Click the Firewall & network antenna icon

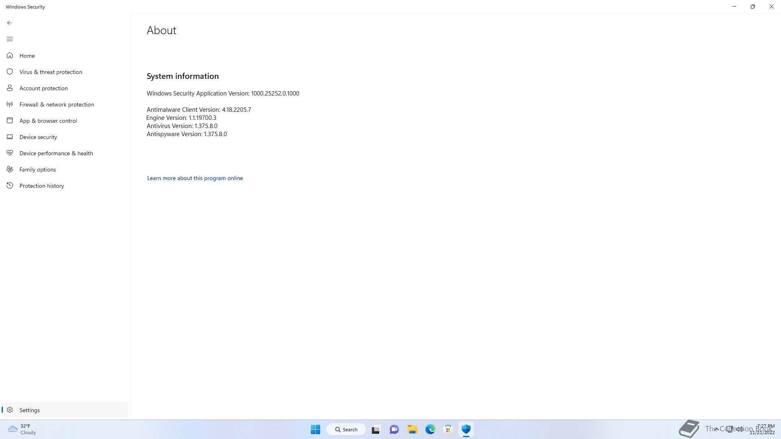[x=10, y=104]
